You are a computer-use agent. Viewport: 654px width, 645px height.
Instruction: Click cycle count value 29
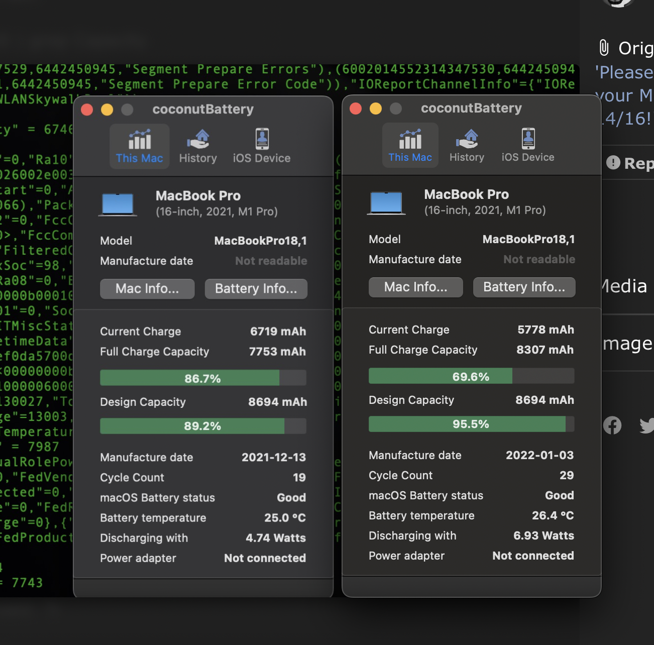pos(567,475)
